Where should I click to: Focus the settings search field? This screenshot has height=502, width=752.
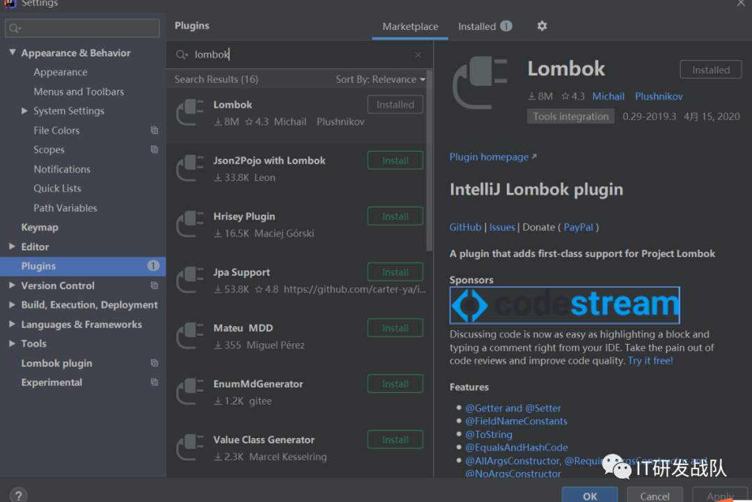[82, 29]
